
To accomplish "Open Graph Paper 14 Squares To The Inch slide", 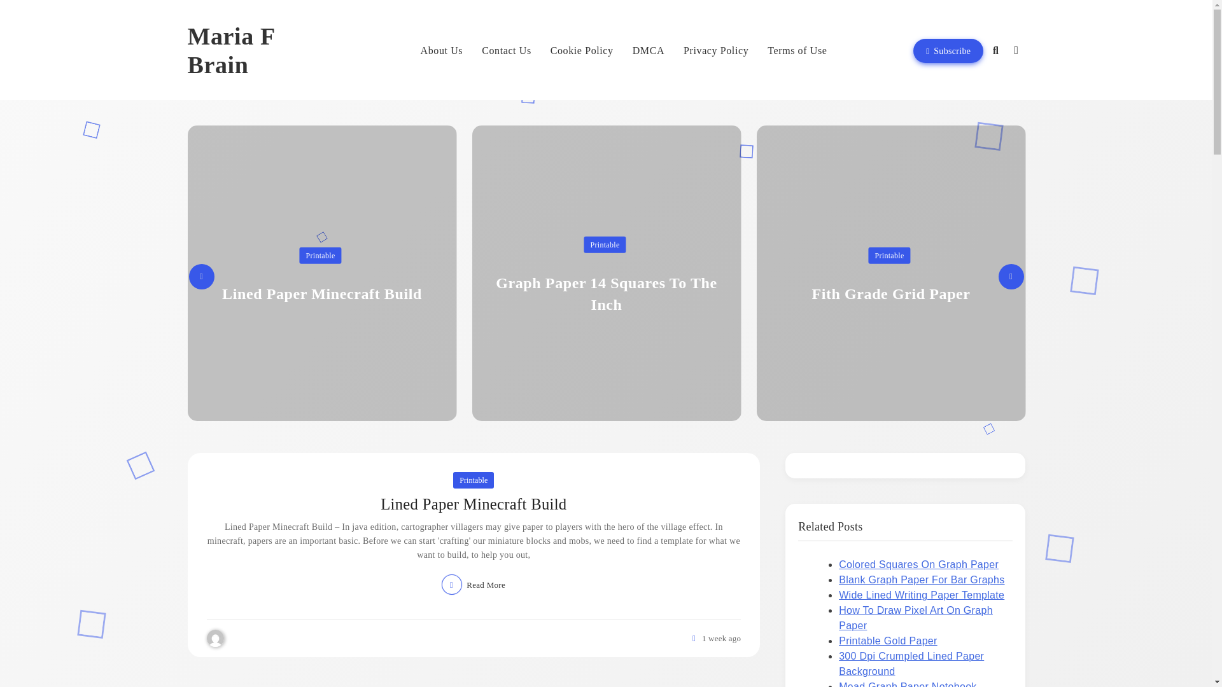I will (x=606, y=294).
